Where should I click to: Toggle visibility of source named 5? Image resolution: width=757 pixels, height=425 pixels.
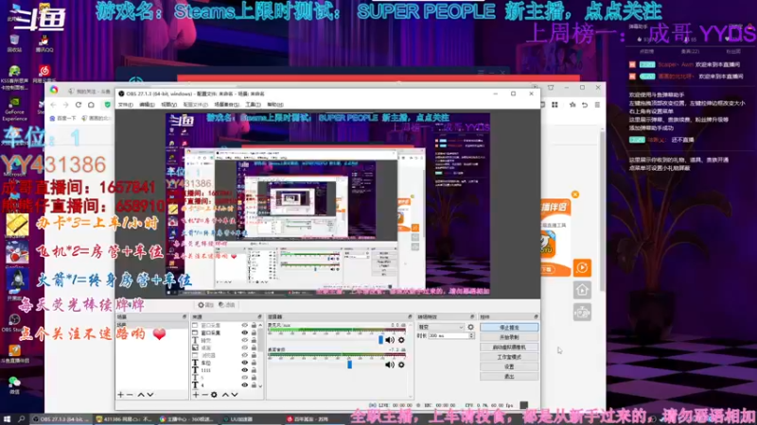coord(245,378)
